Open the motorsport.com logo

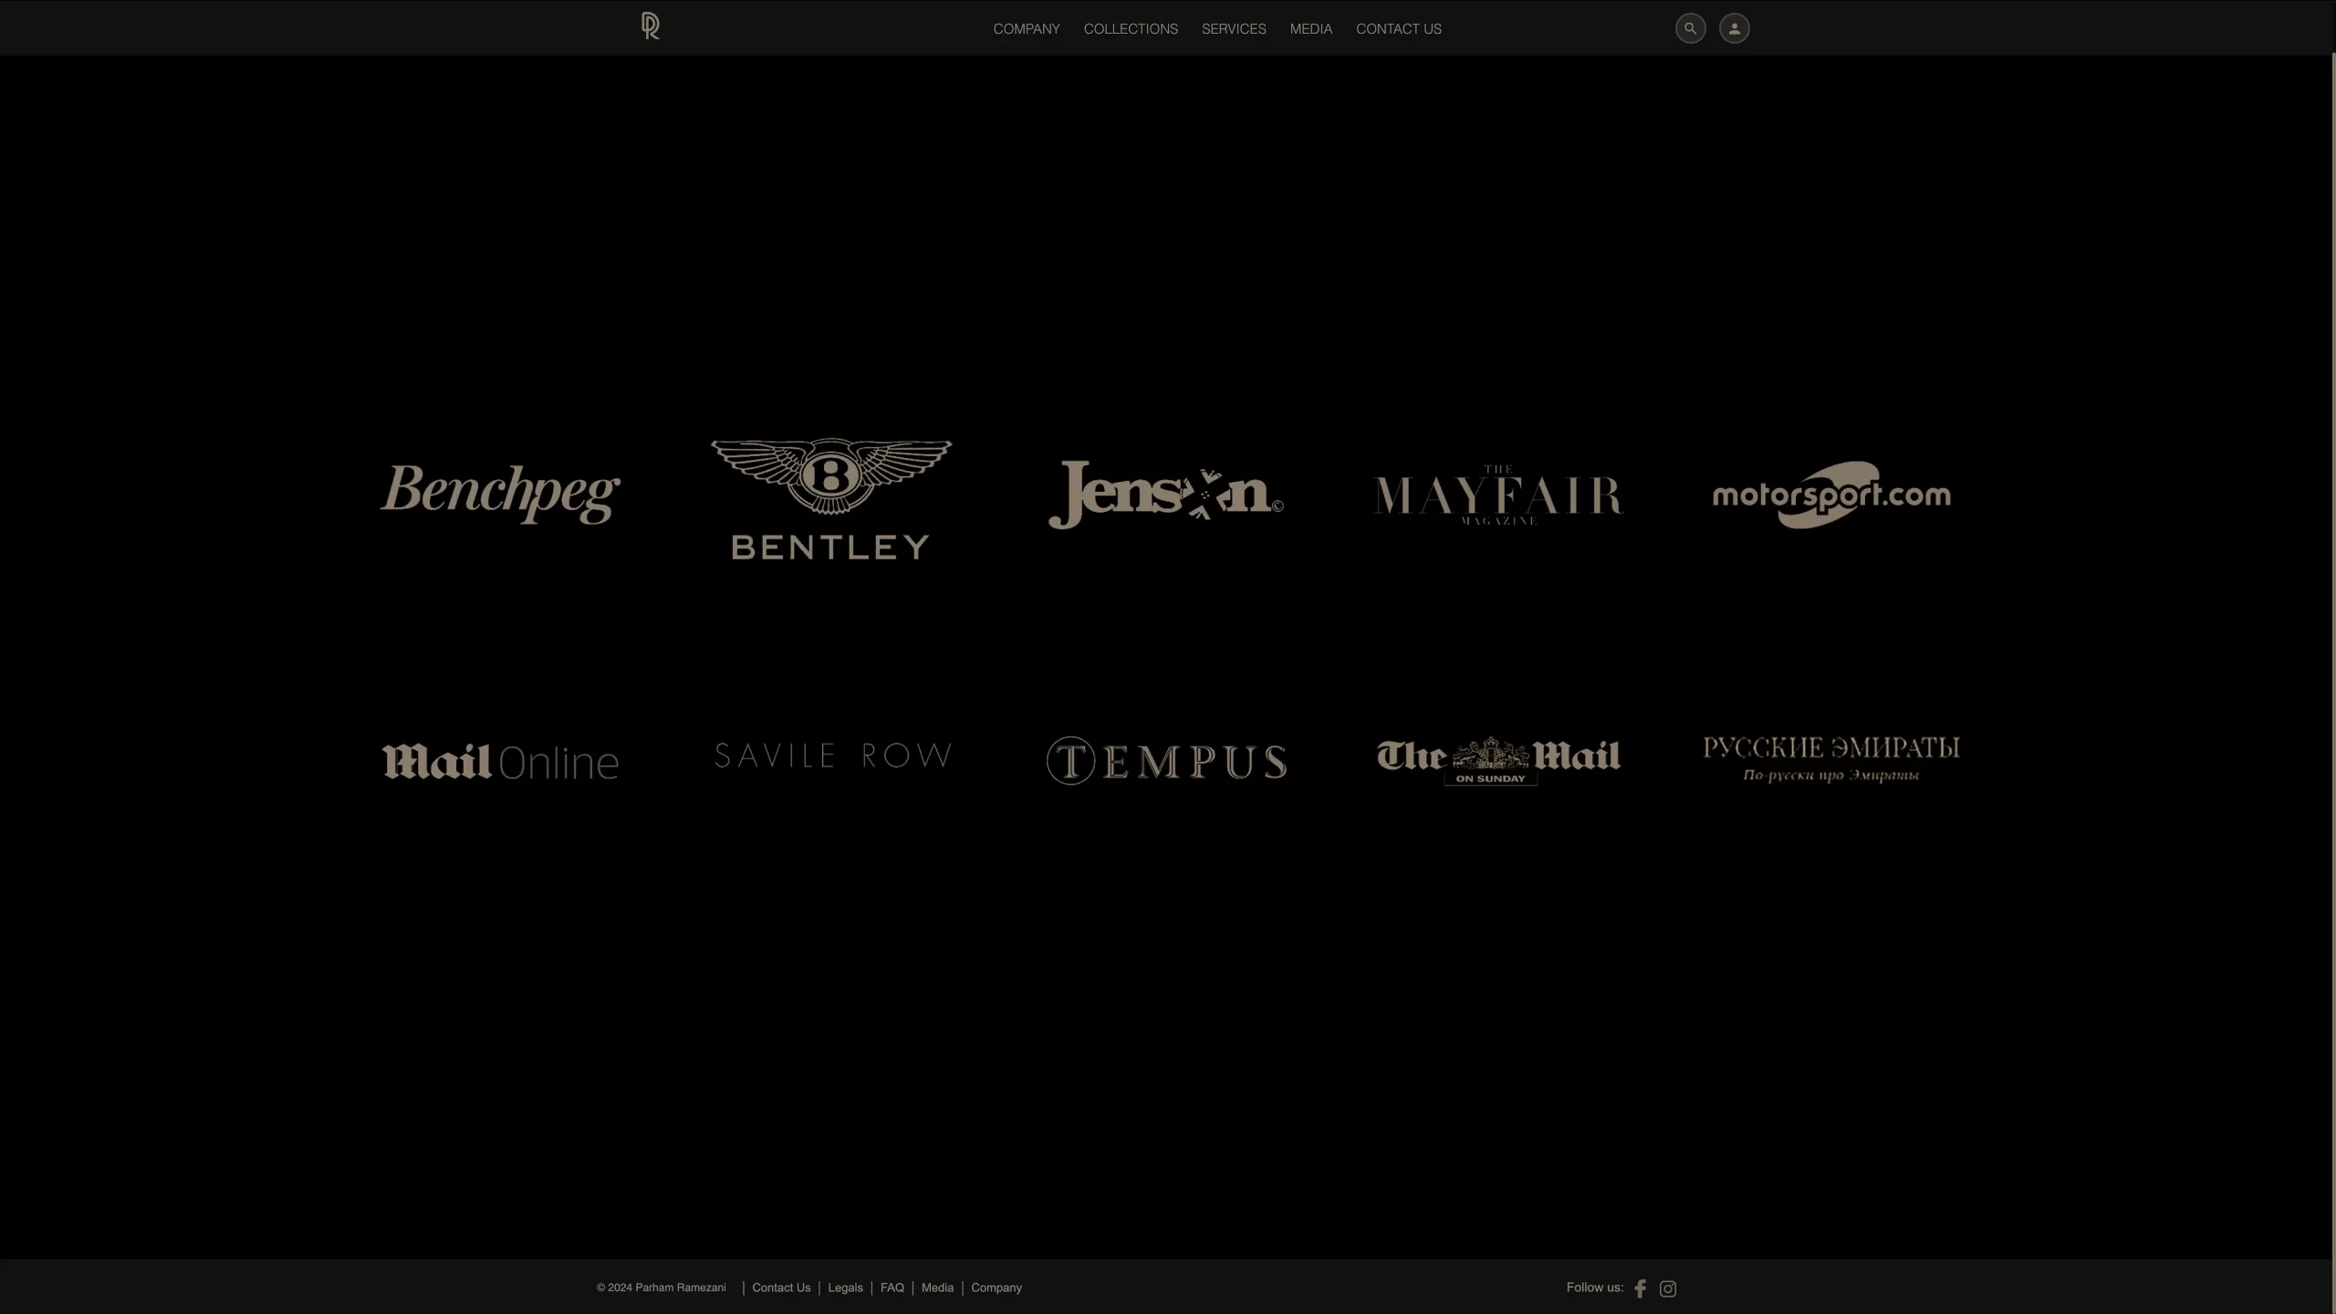tap(1831, 495)
